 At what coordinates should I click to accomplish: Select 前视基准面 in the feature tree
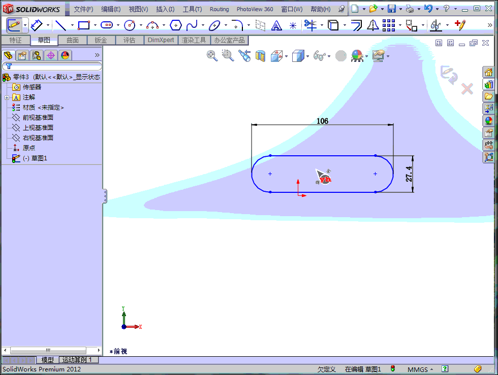[x=38, y=118]
